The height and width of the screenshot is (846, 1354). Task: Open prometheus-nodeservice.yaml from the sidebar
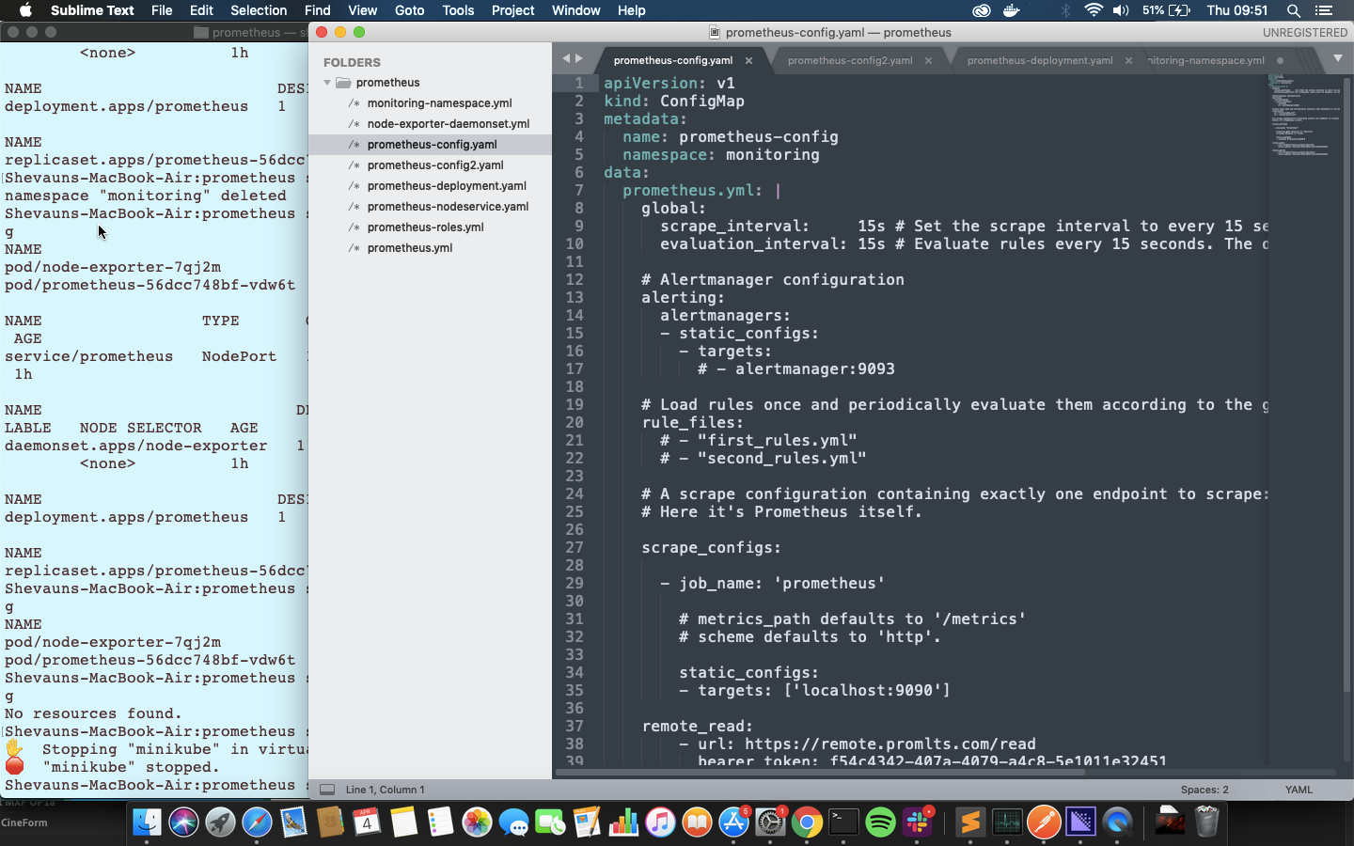click(448, 207)
